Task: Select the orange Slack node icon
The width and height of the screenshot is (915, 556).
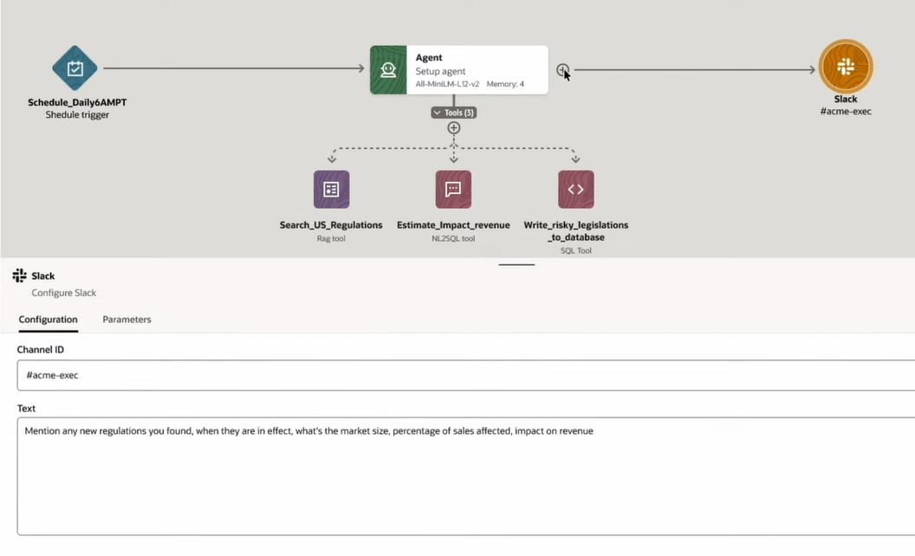Action: (x=846, y=67)
